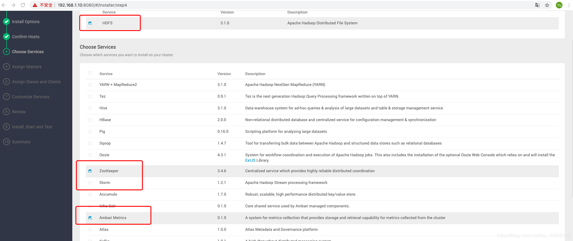Screen dimensions: 573x241
Task: Click the Accumulo version 1.7.0
Action: [x=222, y=194]
